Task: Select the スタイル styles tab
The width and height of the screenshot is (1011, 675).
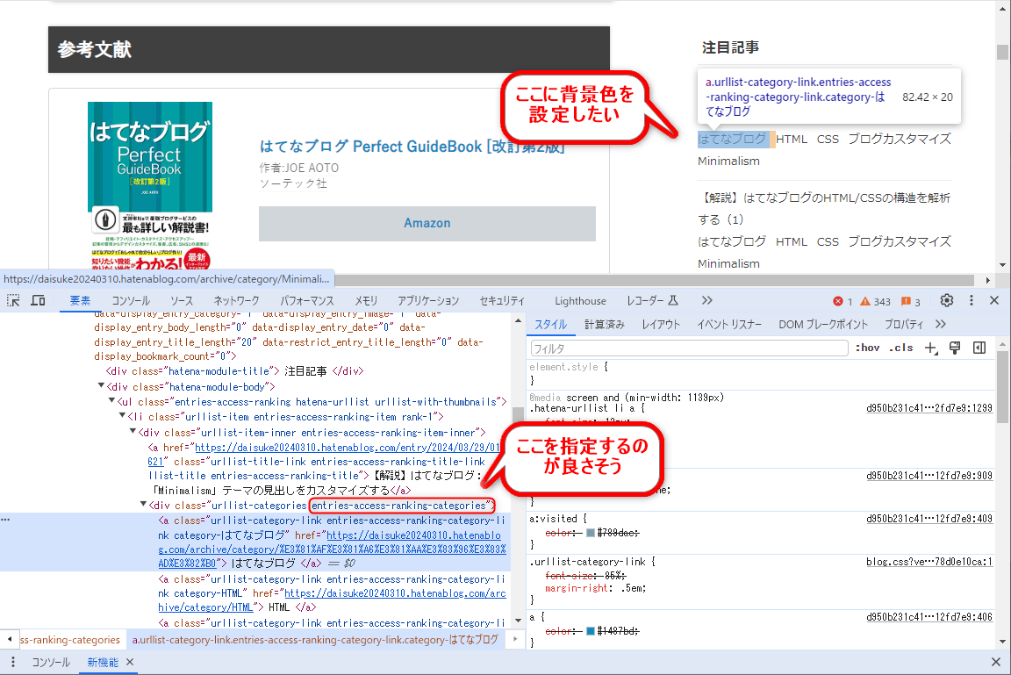Action: click(550, 324)
